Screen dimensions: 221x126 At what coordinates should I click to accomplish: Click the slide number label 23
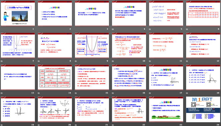click(181, 125)
